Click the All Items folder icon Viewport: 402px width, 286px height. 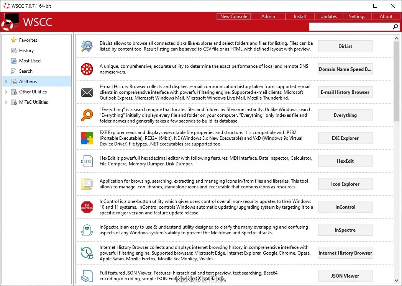click(x=13, y=82)
